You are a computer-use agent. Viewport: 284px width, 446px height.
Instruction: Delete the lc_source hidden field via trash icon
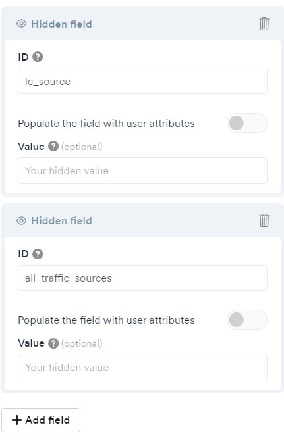264,24
